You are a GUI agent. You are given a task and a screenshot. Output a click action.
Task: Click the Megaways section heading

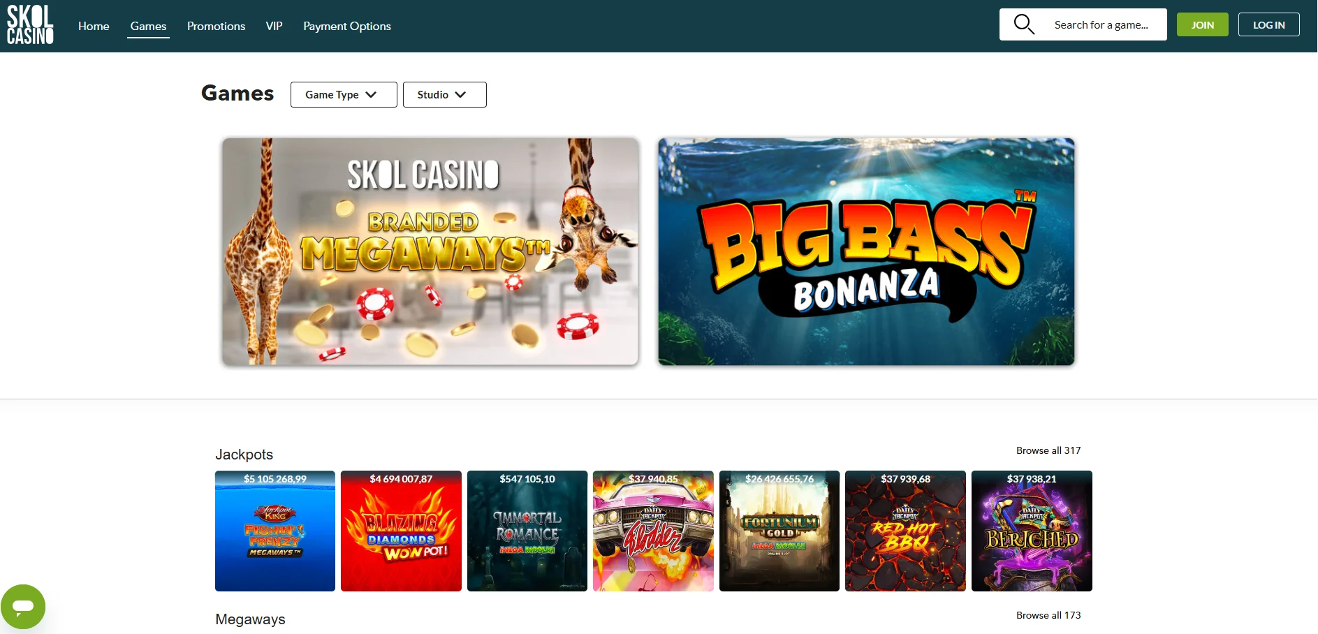[250, 619]
